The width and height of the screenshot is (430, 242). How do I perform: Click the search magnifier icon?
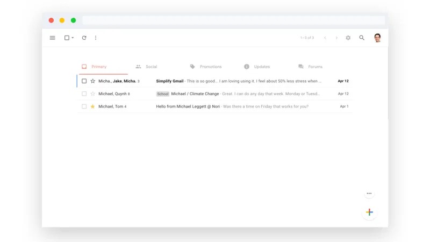coord(362,38)
